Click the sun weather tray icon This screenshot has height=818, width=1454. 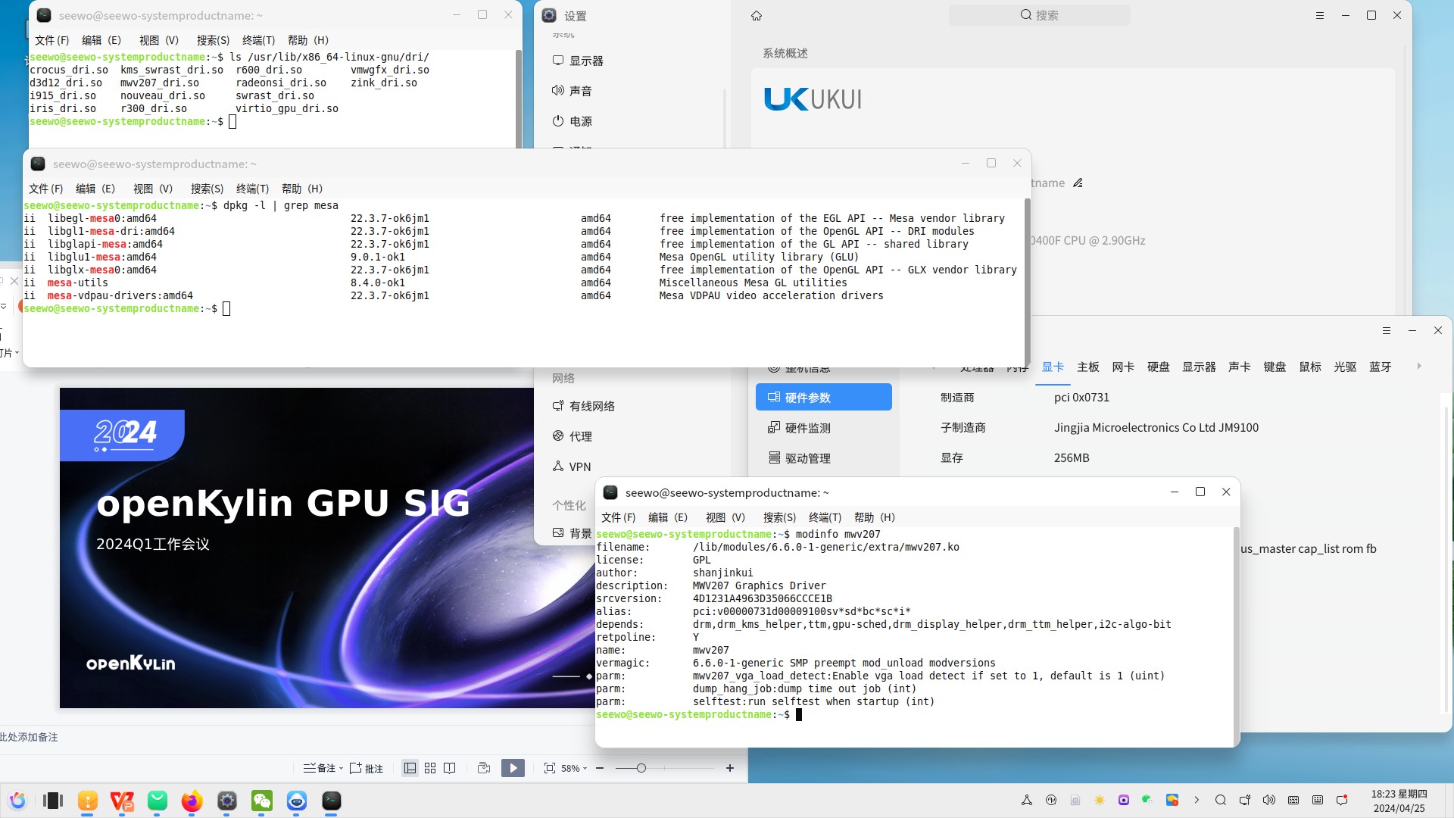[1100, 800]
